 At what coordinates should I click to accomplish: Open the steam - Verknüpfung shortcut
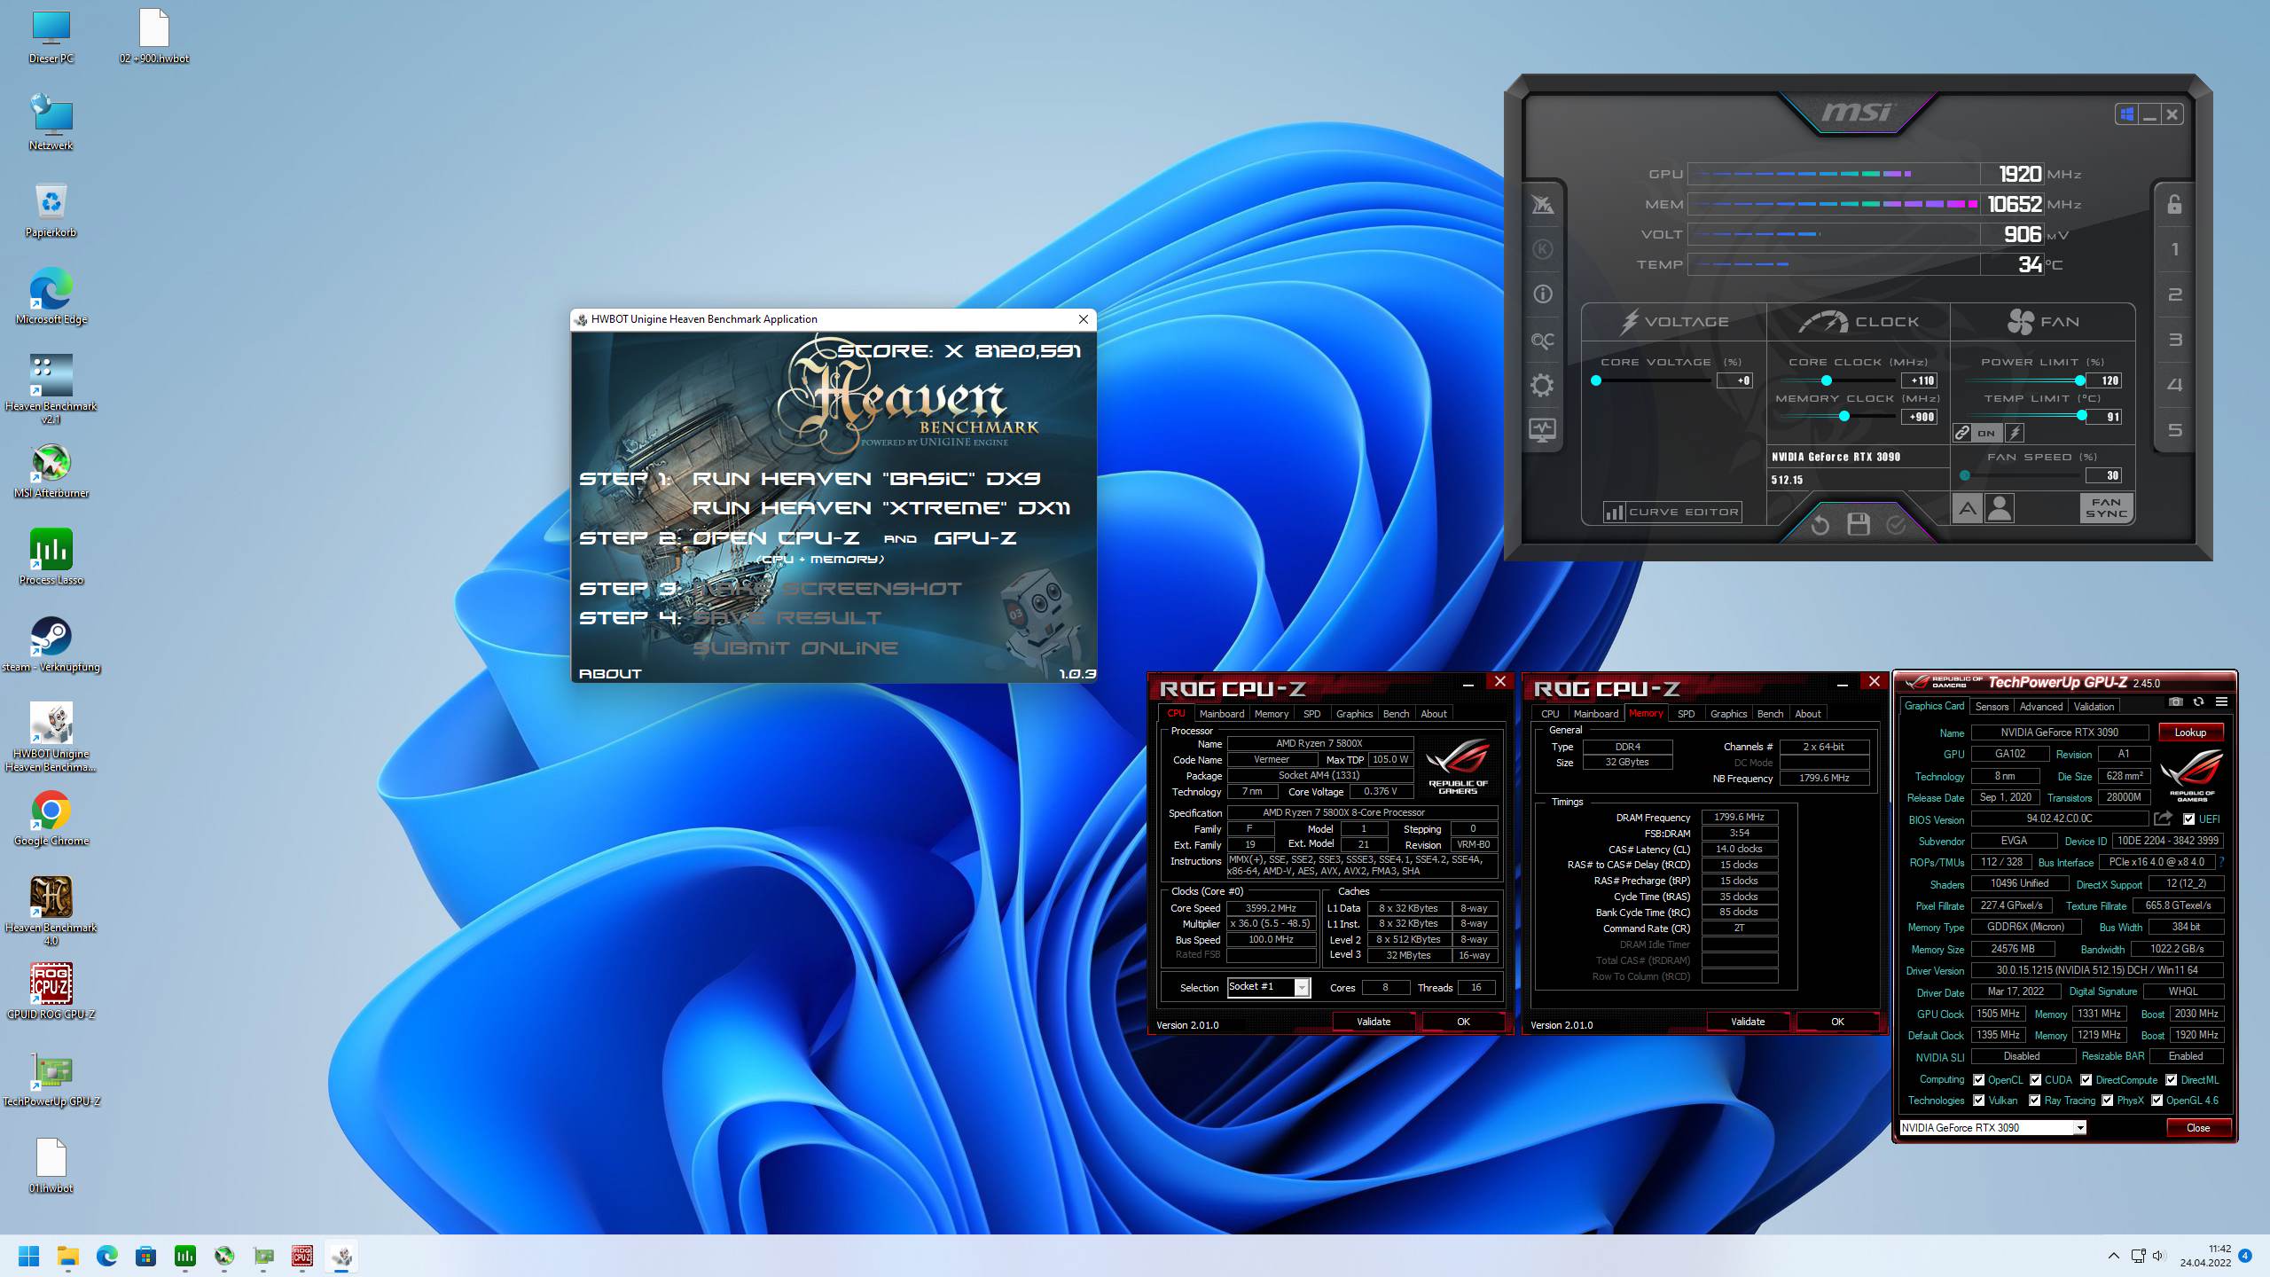tap(51, 645)
